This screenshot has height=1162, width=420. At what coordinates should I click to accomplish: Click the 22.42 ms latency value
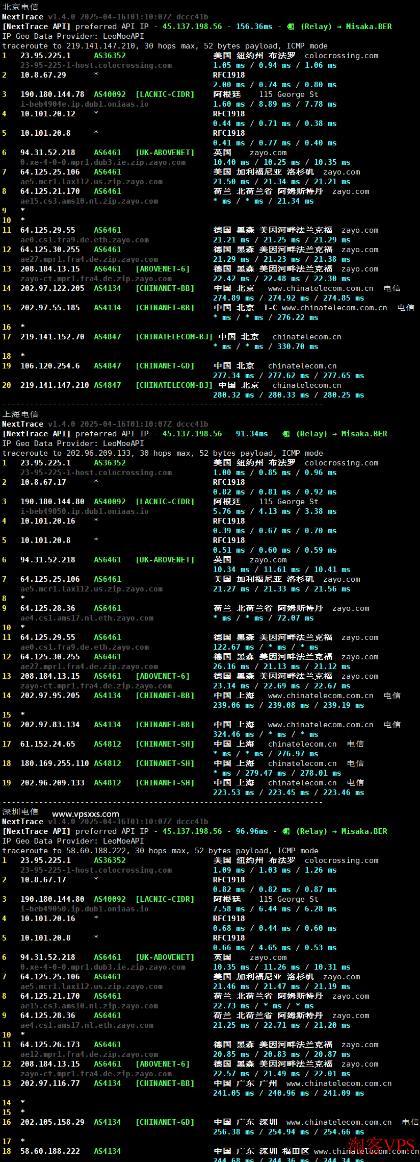click(231, 279)
